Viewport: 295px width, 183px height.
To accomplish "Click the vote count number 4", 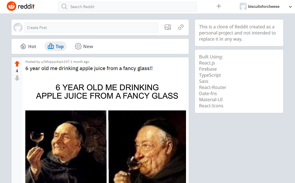I will [x=17, y=71].
